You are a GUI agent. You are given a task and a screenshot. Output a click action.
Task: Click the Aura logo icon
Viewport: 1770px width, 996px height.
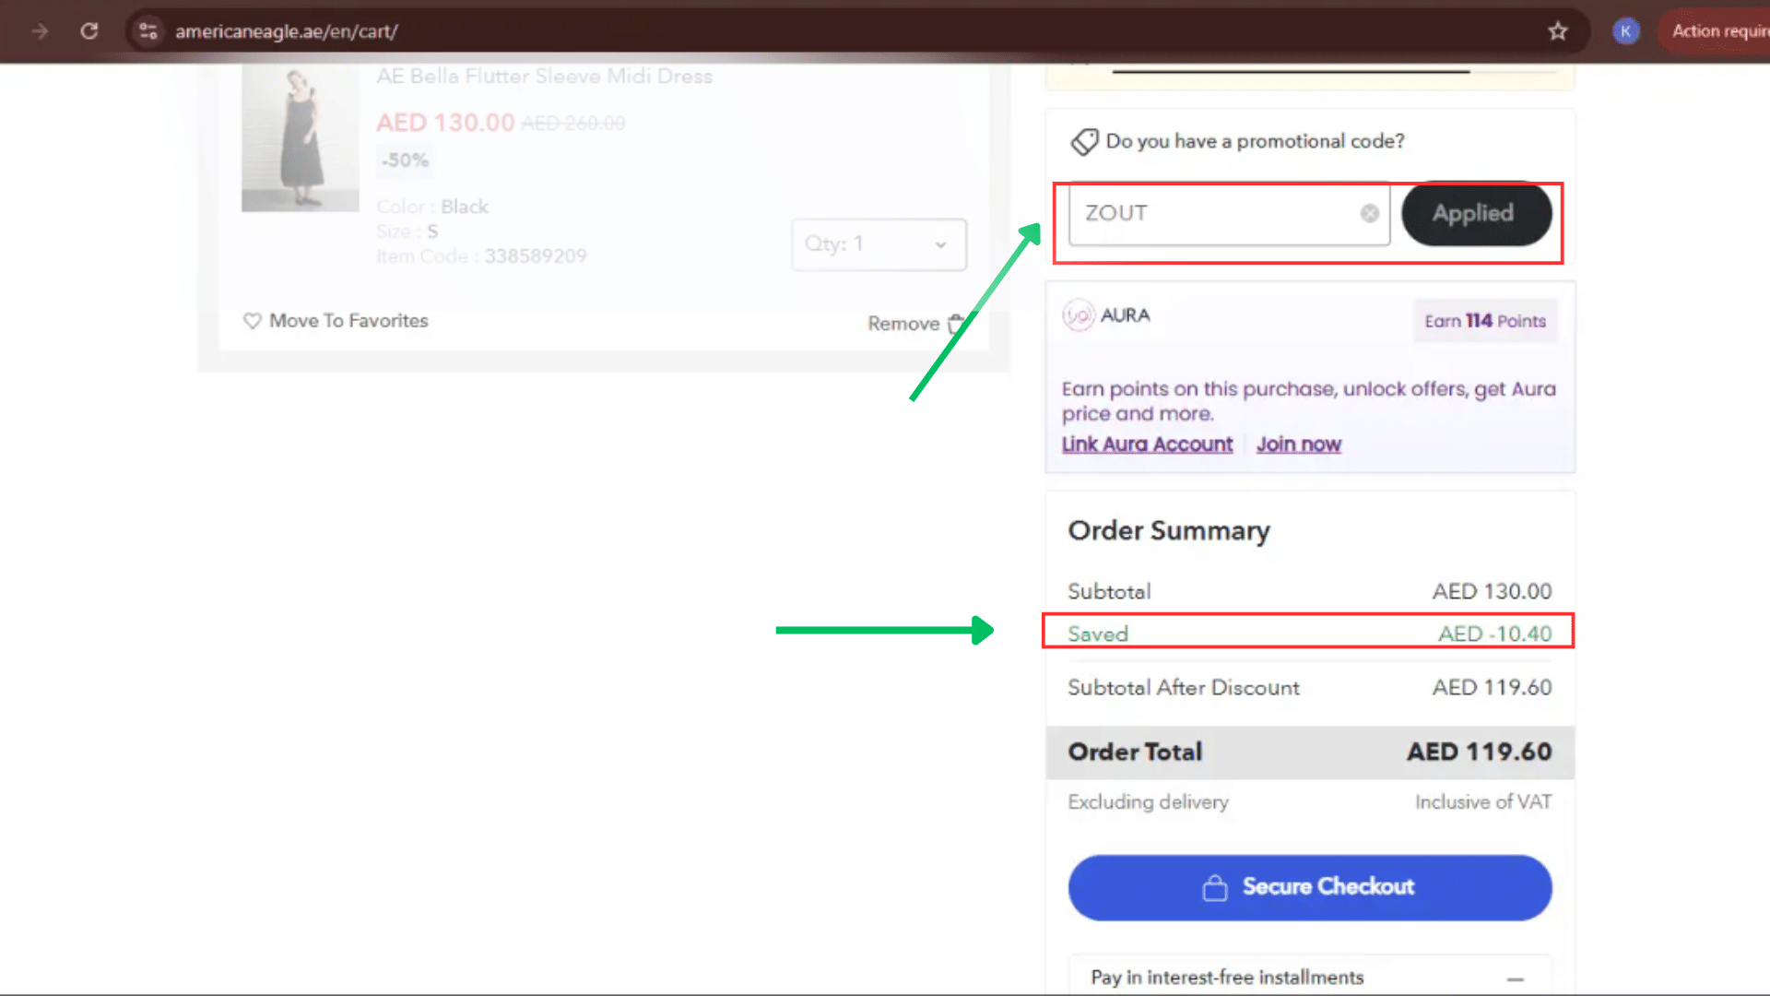tap(1078, 315)
